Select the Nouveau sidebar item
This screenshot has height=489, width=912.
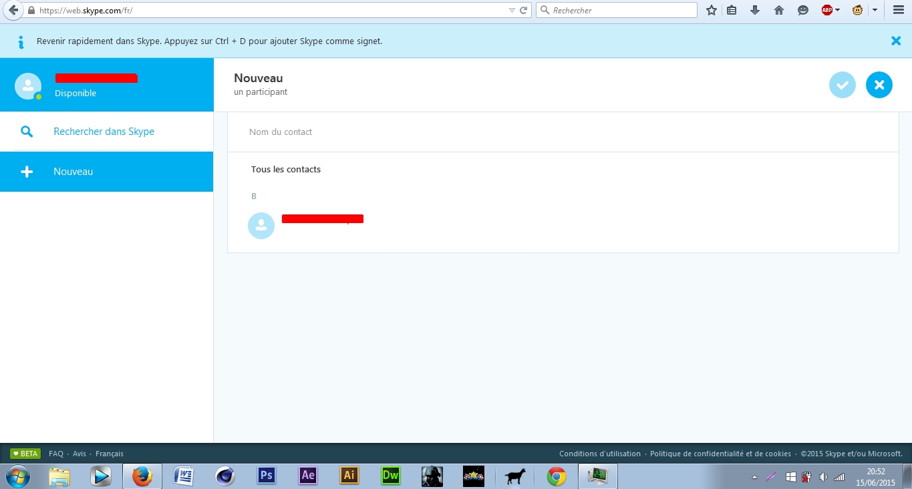[107, 172]
